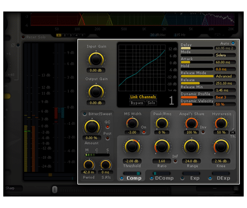Screen dimensions: 247x208
Task: Click the Input Gain knob
Action: 96,60
